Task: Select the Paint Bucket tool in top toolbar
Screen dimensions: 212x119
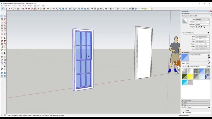Action: point(44,9)
